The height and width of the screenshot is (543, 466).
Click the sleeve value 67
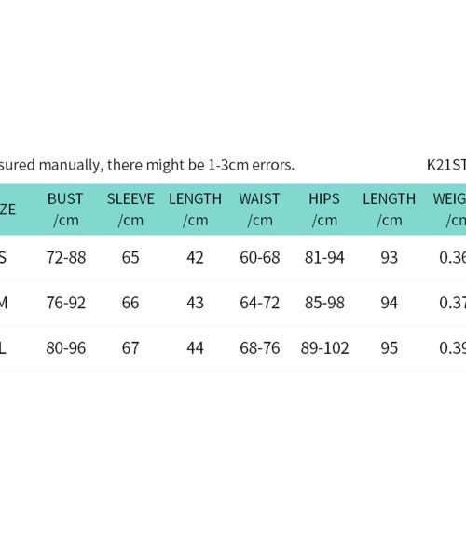130,348
